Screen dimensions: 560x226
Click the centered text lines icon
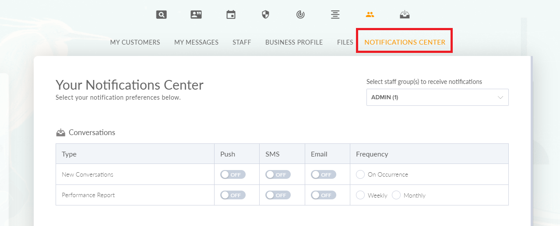tap(335, 15)
